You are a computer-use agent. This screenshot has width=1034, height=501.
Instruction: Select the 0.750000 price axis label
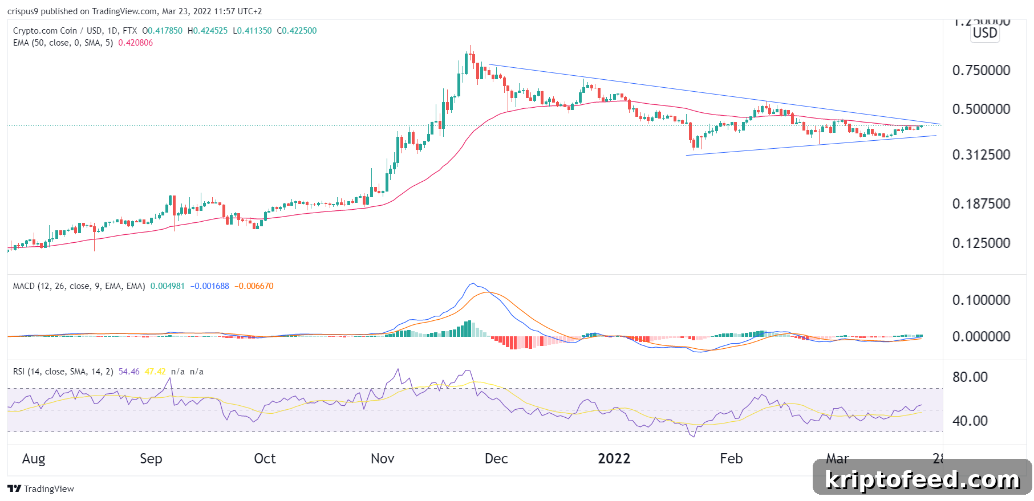[981, 71]
